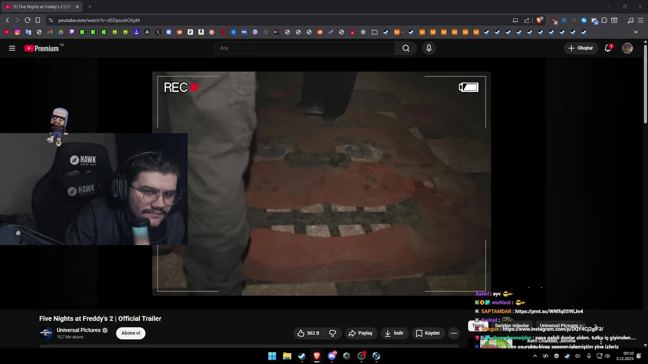This screenshot has height=364, width=648.
Task: Open File Explorer from the taskbar
Action: [287, 356]
